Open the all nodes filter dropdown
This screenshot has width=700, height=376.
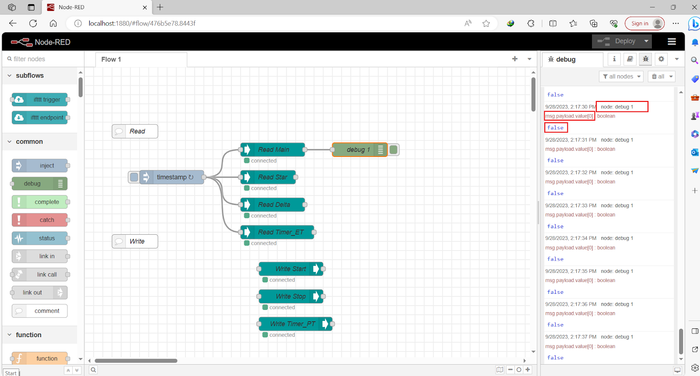coord(621,77)
